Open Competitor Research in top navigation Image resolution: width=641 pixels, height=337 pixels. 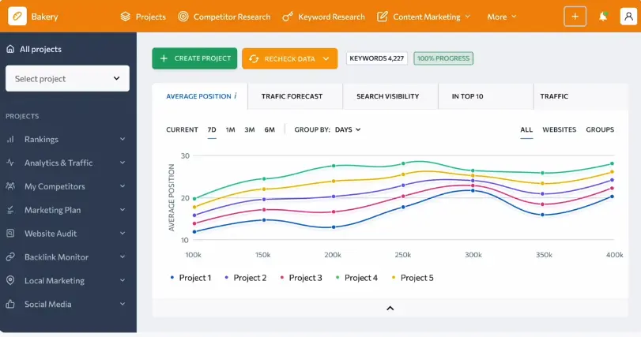tap(224, 17)
